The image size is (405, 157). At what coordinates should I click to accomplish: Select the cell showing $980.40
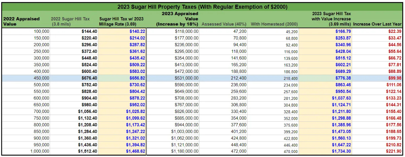(x=74, y=105)
